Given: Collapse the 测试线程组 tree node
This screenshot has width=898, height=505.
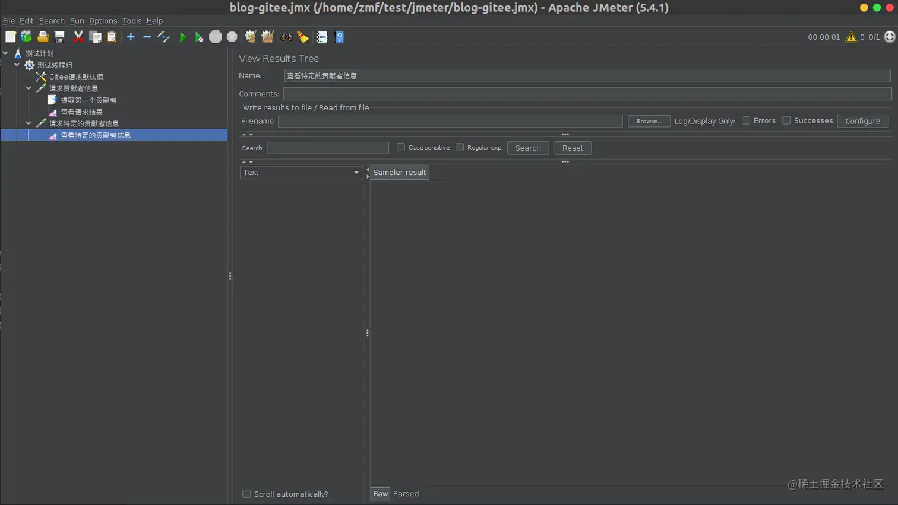Looking at the screenshot, I should pos(17,65).
